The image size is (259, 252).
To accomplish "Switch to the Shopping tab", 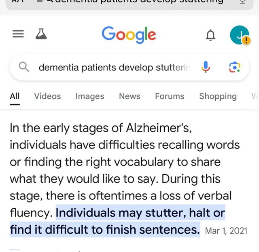I will [218, 96].
